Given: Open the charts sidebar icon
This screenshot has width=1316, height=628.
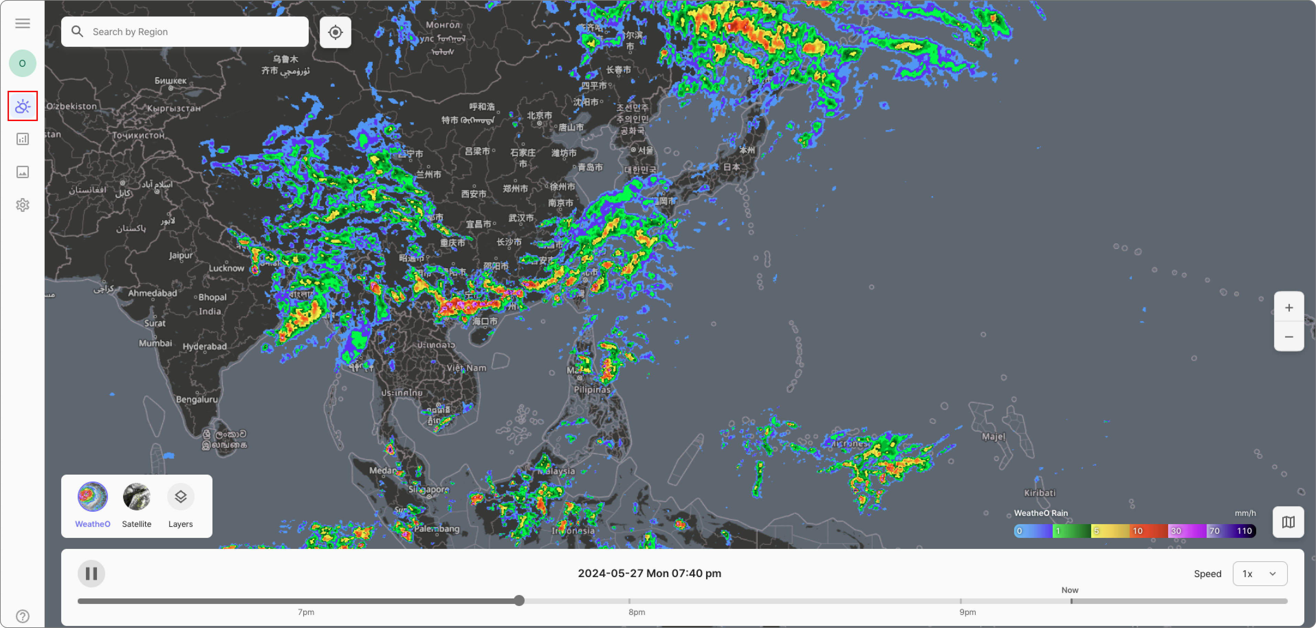Looking at the screenshot, I should pyautogui.click(x=22, y=139).
